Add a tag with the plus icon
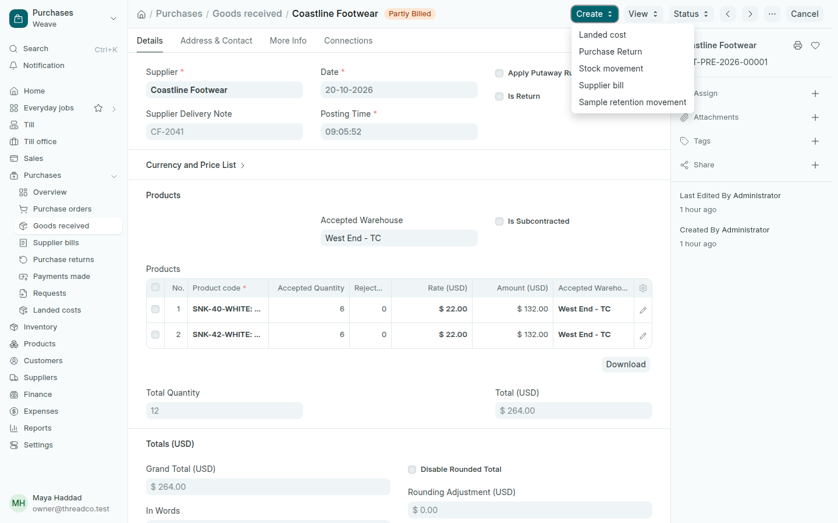 815,141
